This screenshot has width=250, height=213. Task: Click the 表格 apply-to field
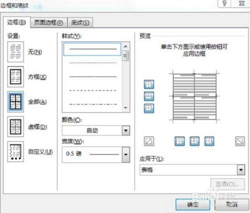[188, 170]
